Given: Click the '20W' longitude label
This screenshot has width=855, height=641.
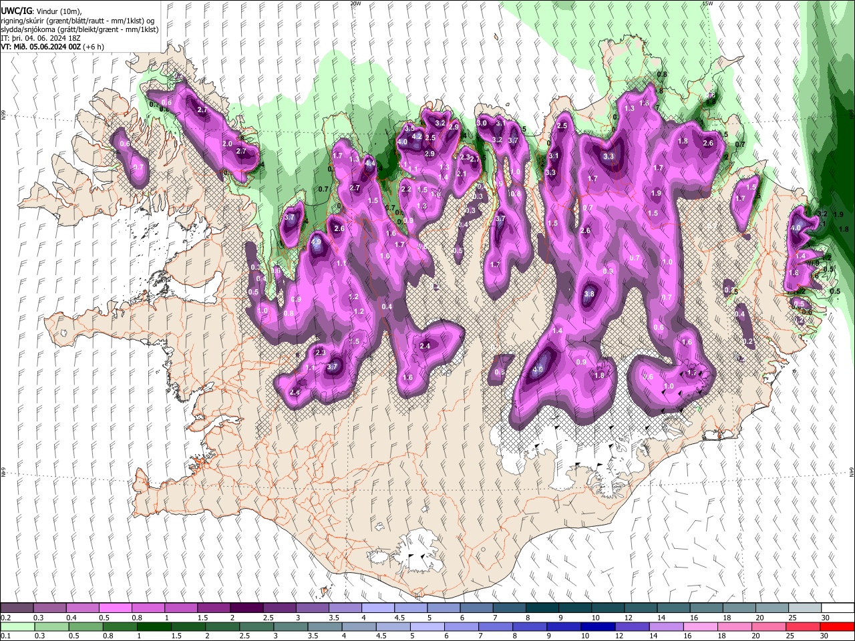Looking at the screenshot, I should click(x=355, y=3).
